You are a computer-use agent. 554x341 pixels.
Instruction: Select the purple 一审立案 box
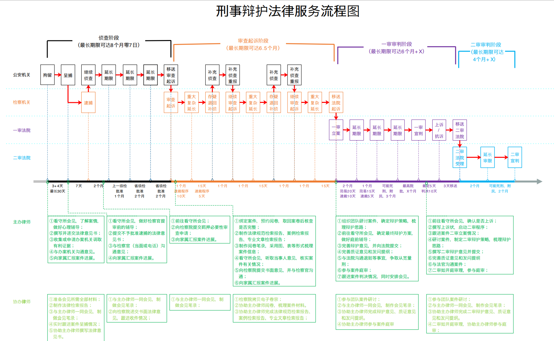point(336,130)
